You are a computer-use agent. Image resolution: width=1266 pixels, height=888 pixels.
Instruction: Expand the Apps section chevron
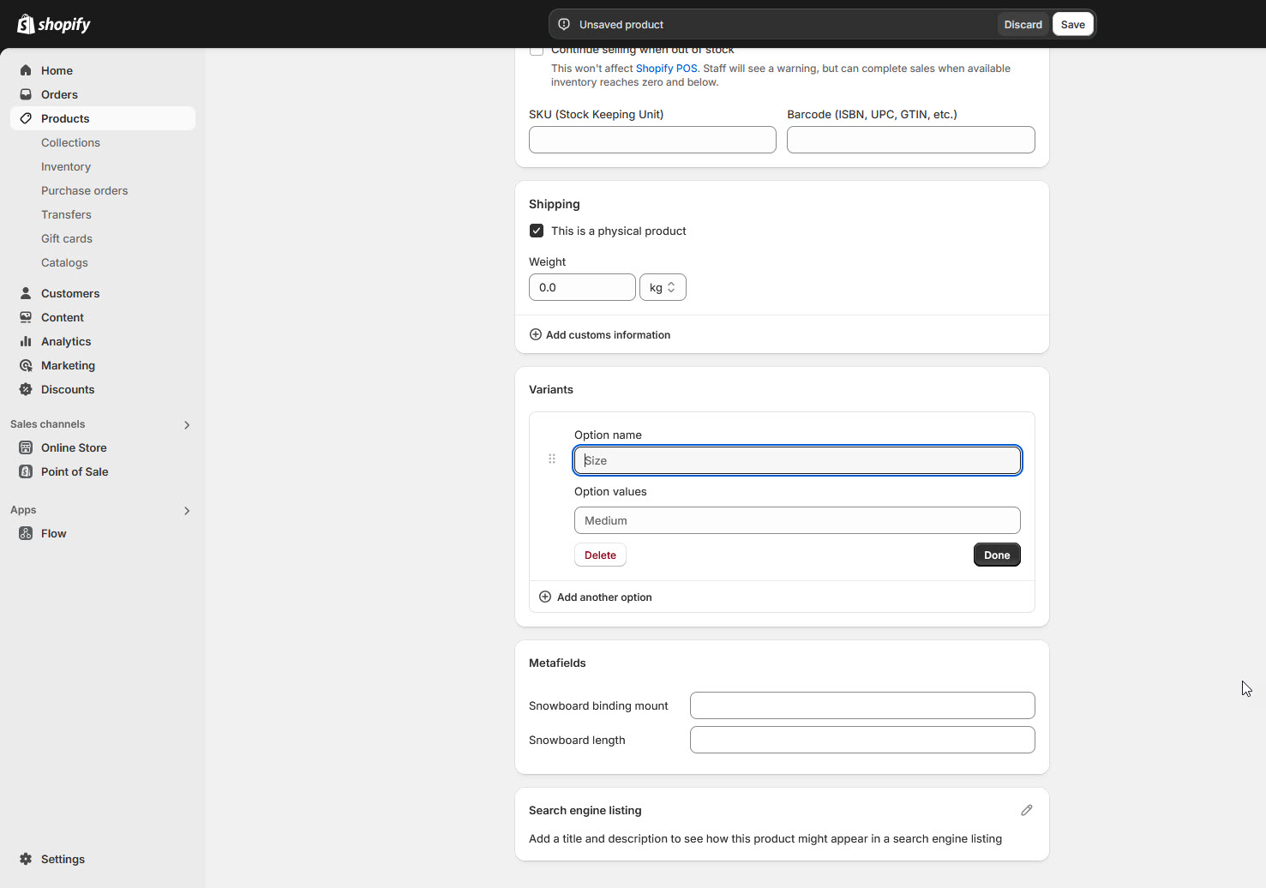point(187,511)
